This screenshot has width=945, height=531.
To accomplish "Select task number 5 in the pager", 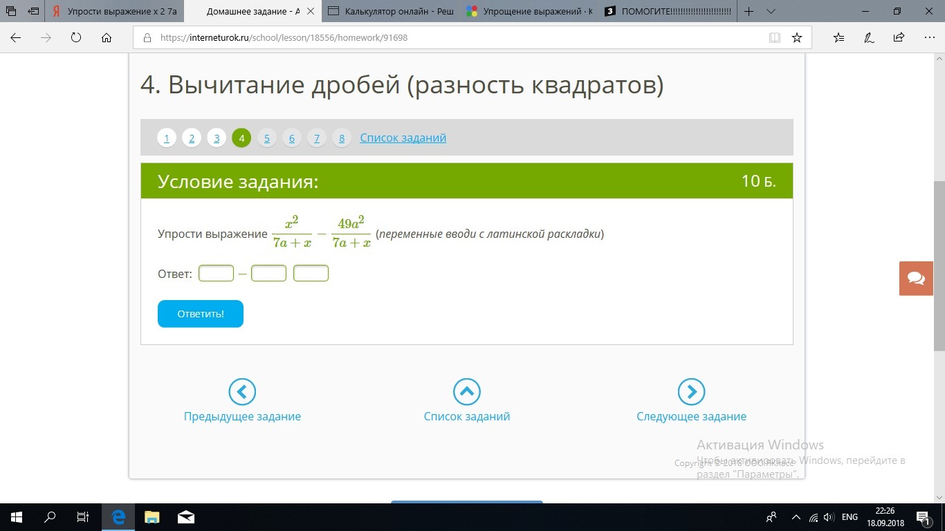I will [266, 138].
